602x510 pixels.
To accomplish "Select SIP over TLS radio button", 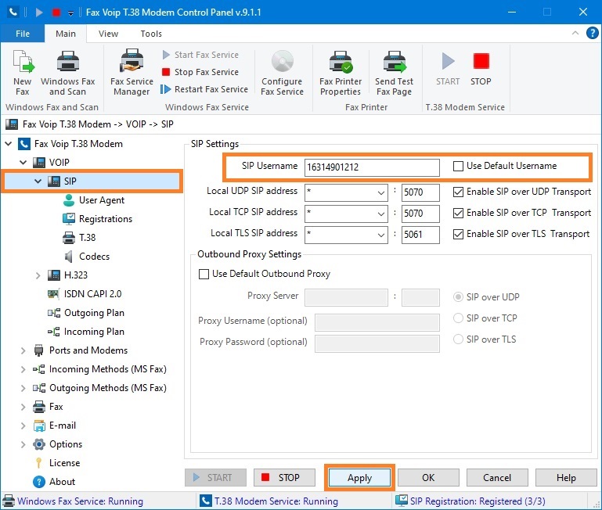I will coord(458,339).
